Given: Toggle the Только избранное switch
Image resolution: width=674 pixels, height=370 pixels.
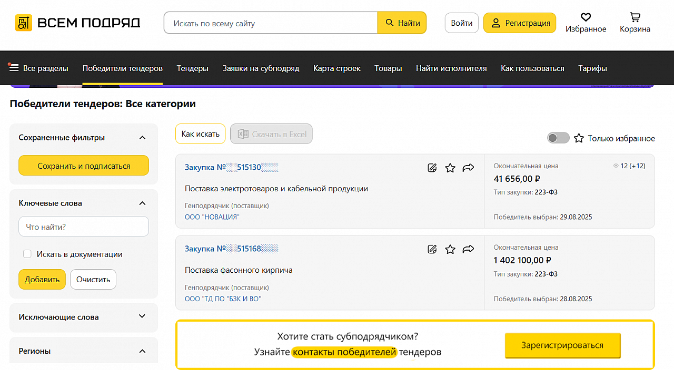Looking at the screenshot, I should pos(558,138).
